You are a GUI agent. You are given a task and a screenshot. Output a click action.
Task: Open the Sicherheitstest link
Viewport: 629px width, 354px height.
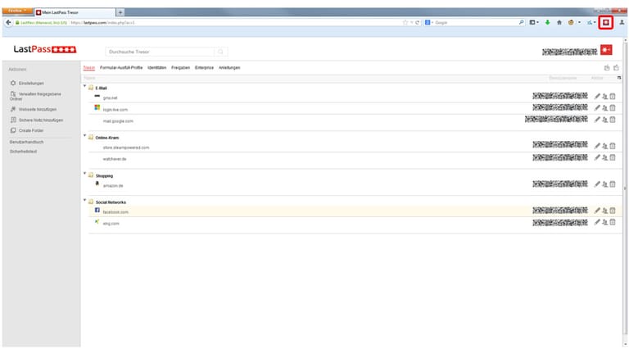(x=23, y=152)
